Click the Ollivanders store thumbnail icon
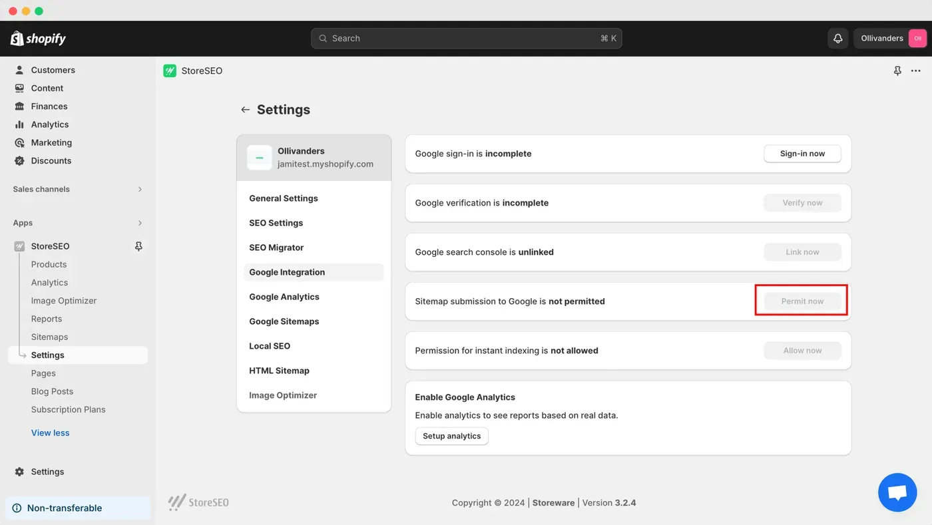Screen dimensions: 932x525 pyautogui.click(x=260, y=158)
